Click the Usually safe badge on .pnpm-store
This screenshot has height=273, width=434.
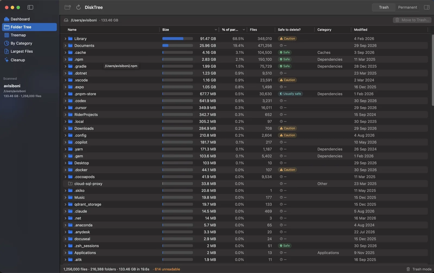point(290,94)
